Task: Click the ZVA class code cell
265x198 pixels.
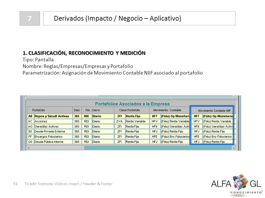Action: tap(120, 121)
